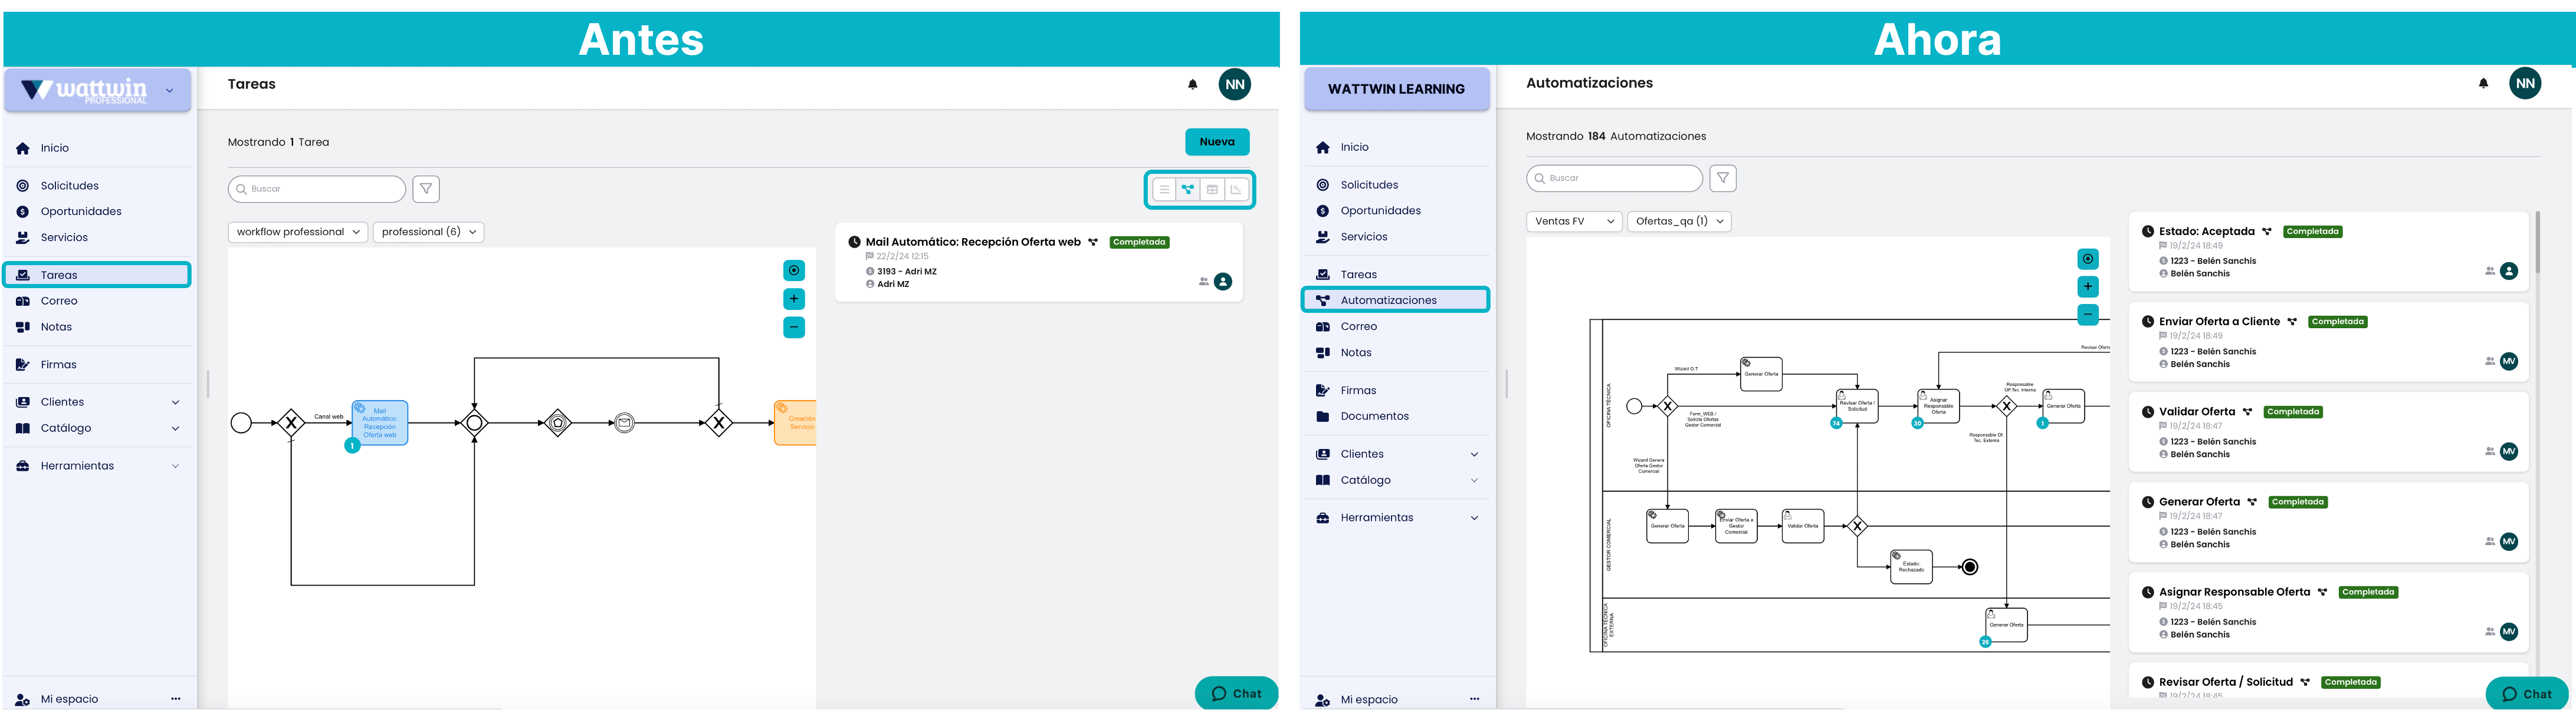Open Chat button in Antes panel

[1236, 694]
